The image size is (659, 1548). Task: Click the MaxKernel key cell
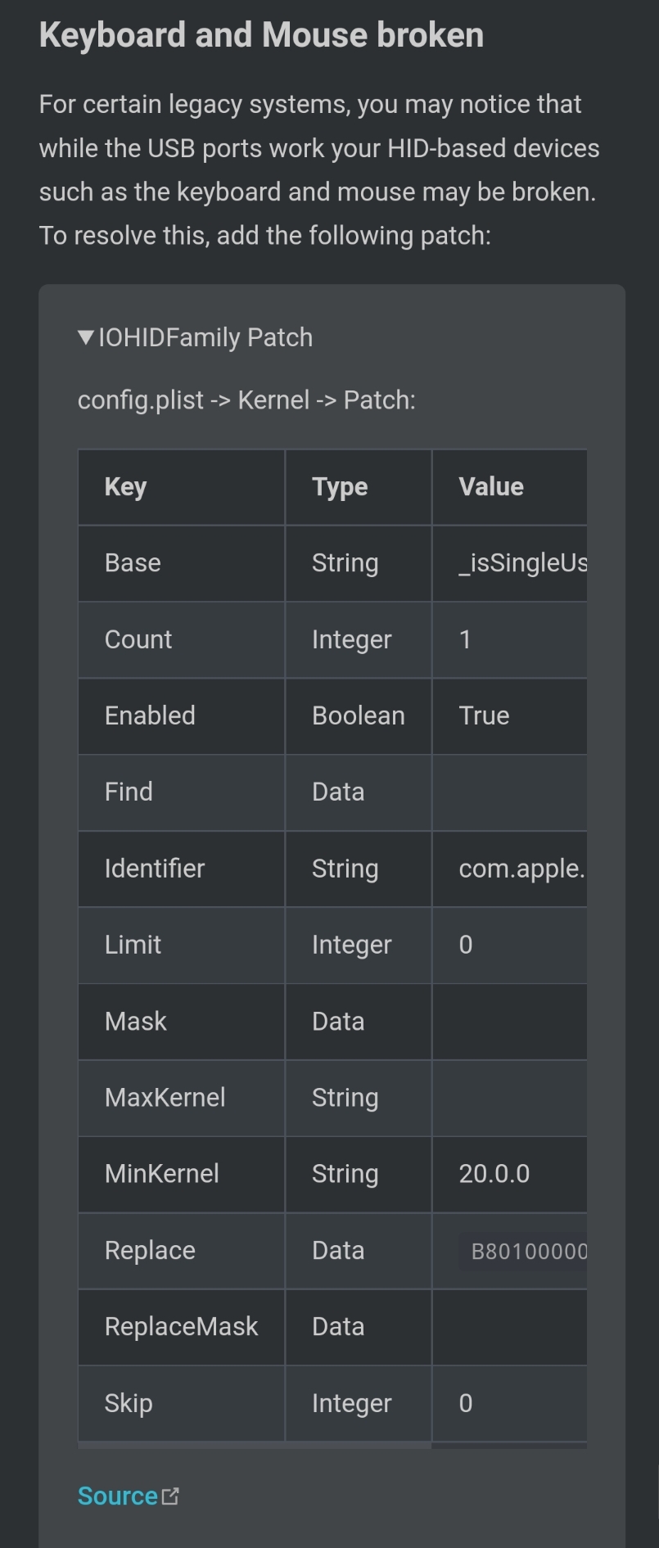pyautogui.click(x=165, y=1098)
